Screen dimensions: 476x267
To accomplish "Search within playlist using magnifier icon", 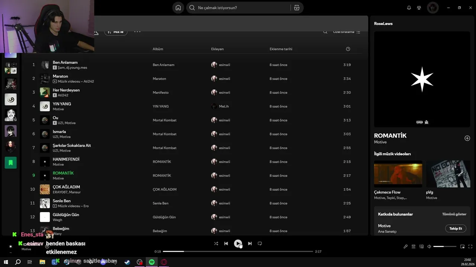I will [x=325, y=32].
